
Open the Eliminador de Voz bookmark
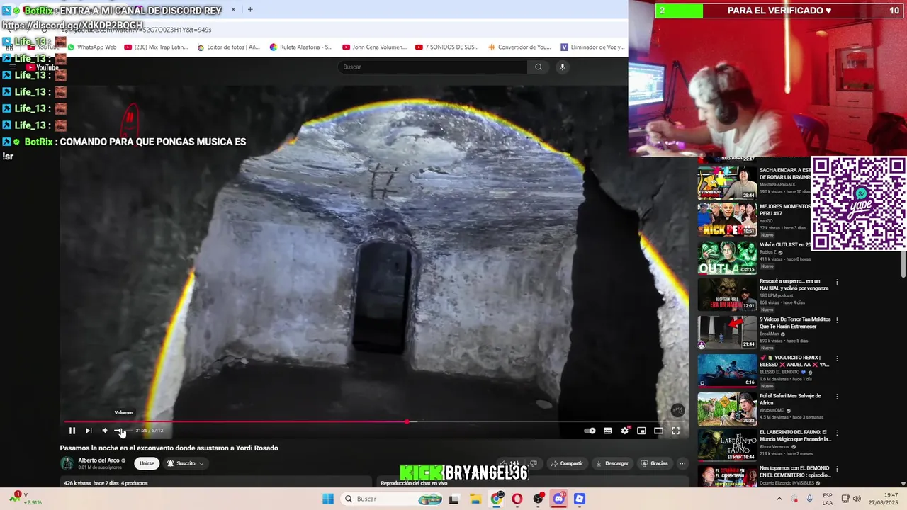593,47
